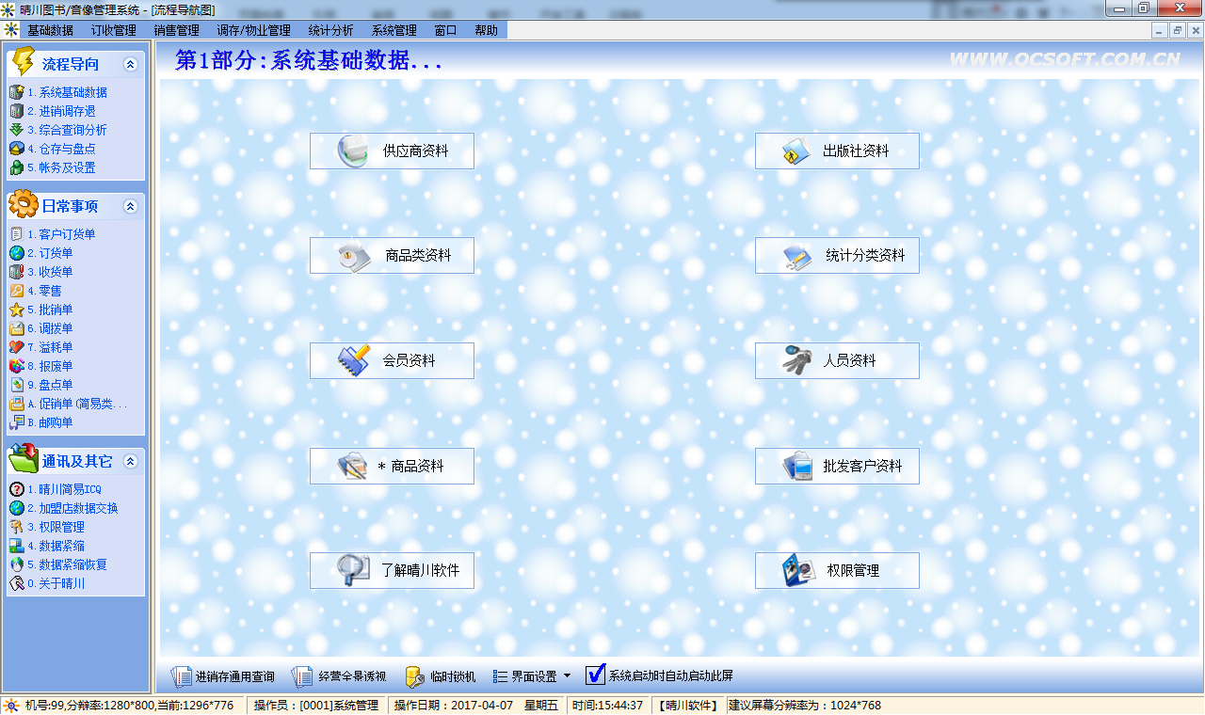This screenshot has height=715, width=1205.
Task: Select 5. 帐务及设置 icon
Action: 16,167
